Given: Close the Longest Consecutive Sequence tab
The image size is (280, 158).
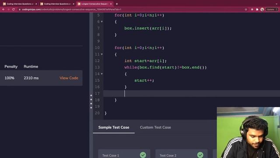Looking at the screenshot, I should 111,4.
